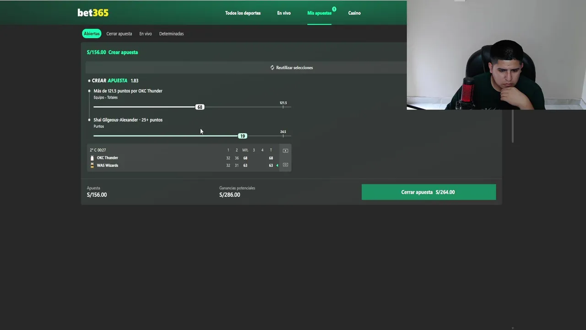Click WAS Wizards jersey icon
586x330 pixels.
[92, 165]
